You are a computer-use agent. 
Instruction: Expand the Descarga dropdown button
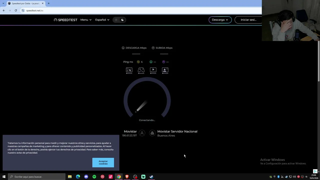click(220, 20)
